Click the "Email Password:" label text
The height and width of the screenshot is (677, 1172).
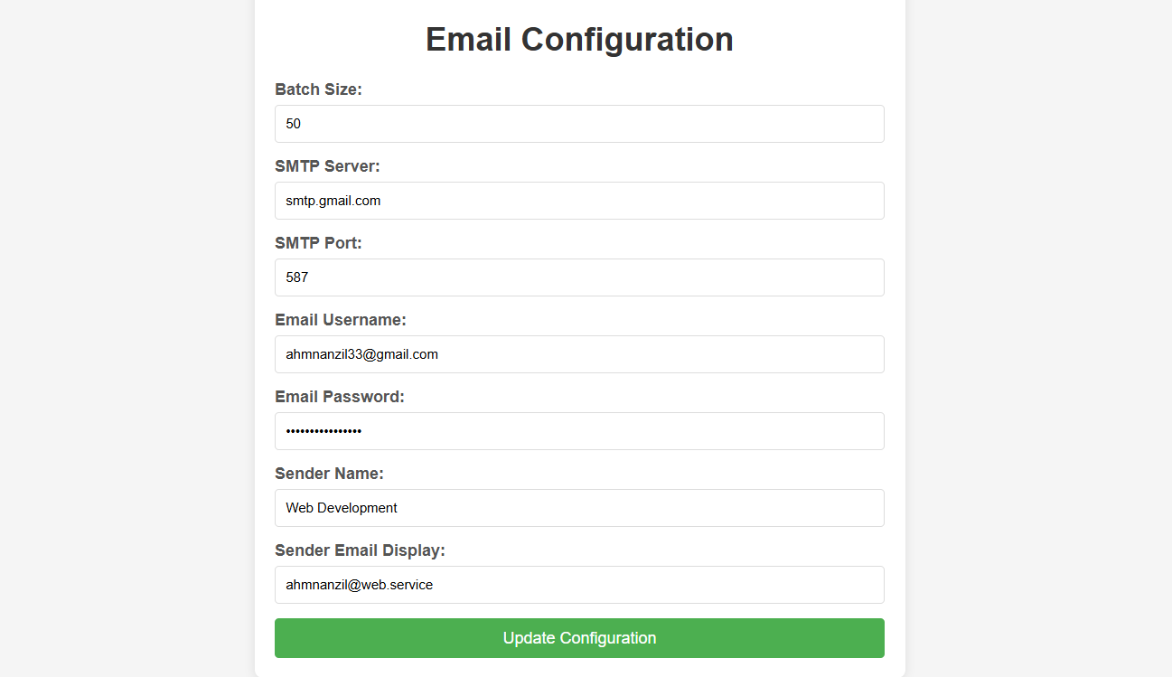tap(340, 397)
